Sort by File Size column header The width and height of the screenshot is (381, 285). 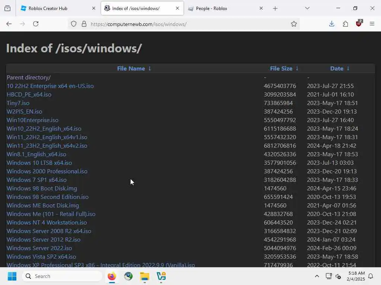pyautogui.click(x=281, y=69)
